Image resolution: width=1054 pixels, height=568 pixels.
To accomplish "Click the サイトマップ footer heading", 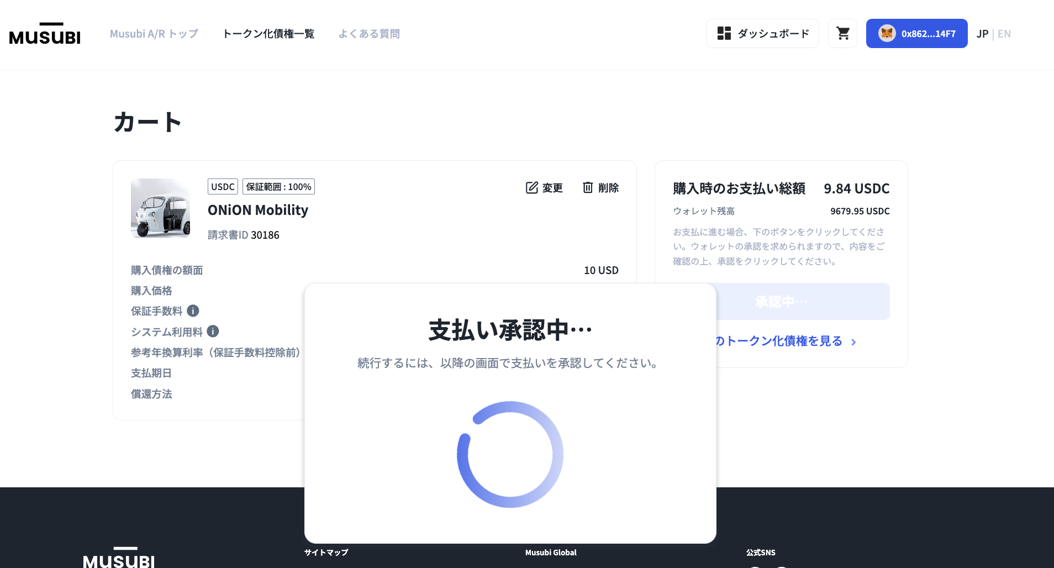I will click(x=326, y=553).
